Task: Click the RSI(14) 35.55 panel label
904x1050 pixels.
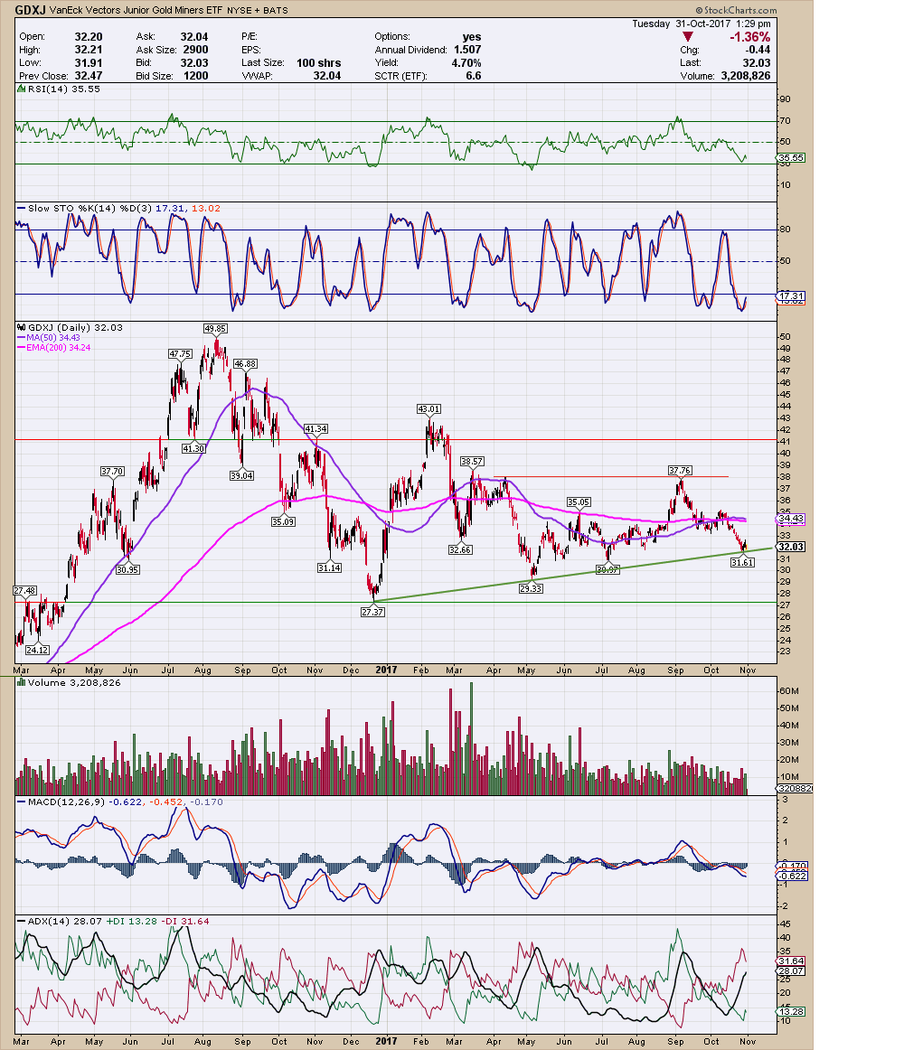Action: [60, 89]
